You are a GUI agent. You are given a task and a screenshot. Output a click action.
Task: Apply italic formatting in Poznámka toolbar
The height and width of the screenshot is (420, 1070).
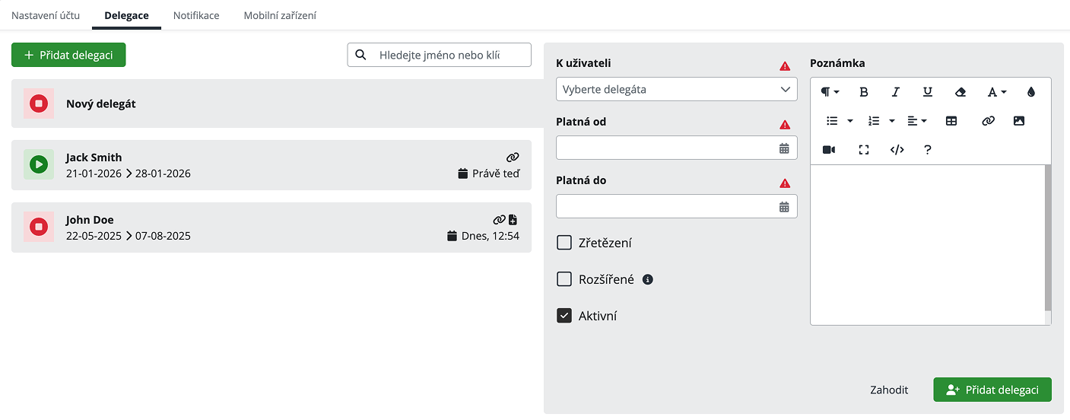[895, 92]
